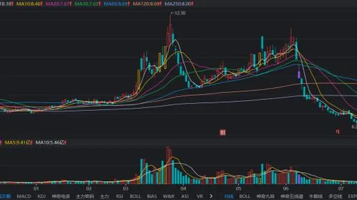Click the 05 month label on time axis
The image size is (357, 200).
coord(238,189)
